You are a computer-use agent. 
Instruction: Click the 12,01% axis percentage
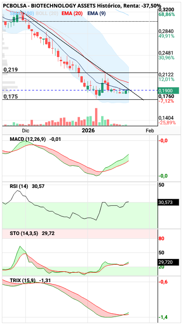pyautogui.click(x=167, y=79)
